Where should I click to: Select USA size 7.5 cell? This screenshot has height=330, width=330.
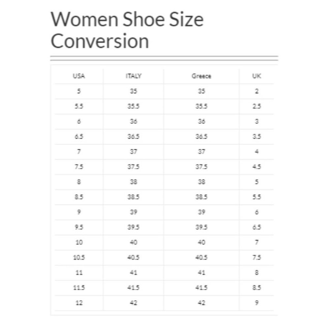(79, 167)
